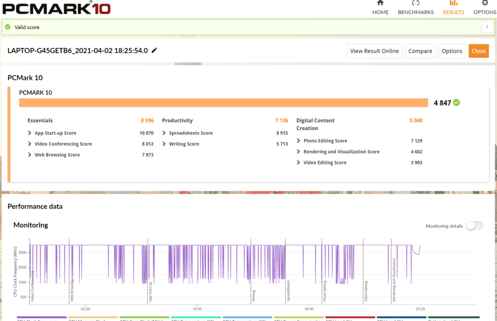Click the overall score 4 847
This screenshot has width=497, height=321.
tap(442, 103)
